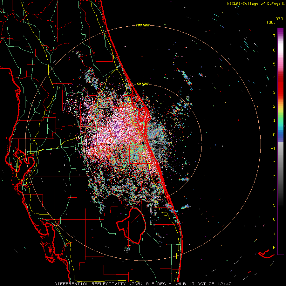The width and height of the screenshot is (286, 286).
Task: Click the 0 value on the color scale
Action: coord(274,135)
